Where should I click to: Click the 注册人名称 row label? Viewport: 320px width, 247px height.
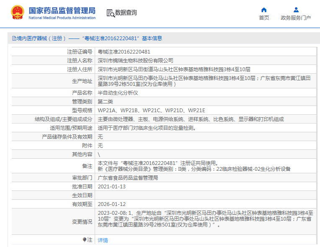coord(80,61)
